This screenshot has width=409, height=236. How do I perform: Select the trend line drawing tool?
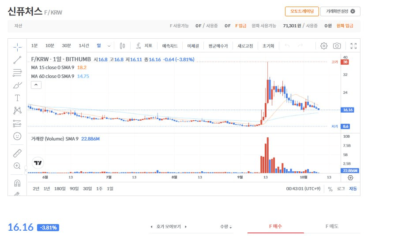pos(17,60)
